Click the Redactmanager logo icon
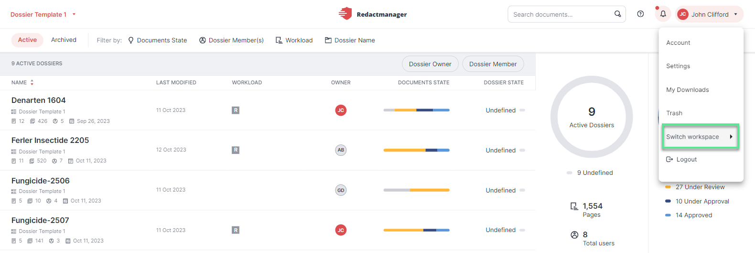The width and height of the screenshot is (755, 253). pos(345,14)
